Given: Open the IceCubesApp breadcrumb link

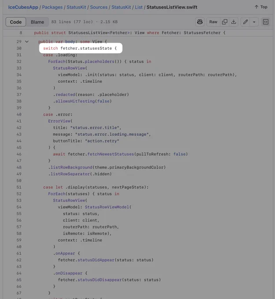Looking at the screenshot, I should pyautogui.click(x=23, y=7).
